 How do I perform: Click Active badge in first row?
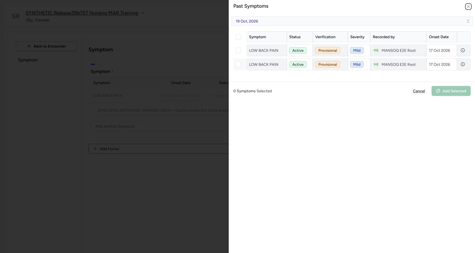[298, 50]
